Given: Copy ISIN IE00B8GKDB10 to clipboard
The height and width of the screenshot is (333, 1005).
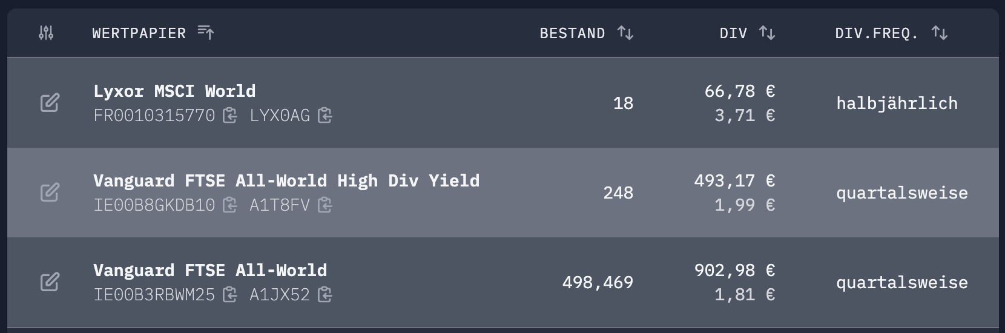Looking at the screenshot, I should 229,205.
